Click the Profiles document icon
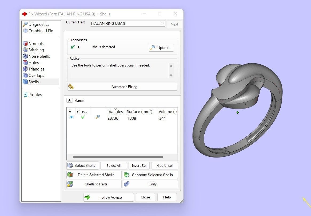Viewport: 311px width, 216px height. tap(25, 94)
